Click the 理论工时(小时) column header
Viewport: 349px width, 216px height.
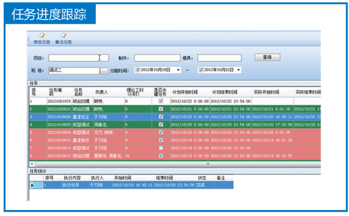138,92
